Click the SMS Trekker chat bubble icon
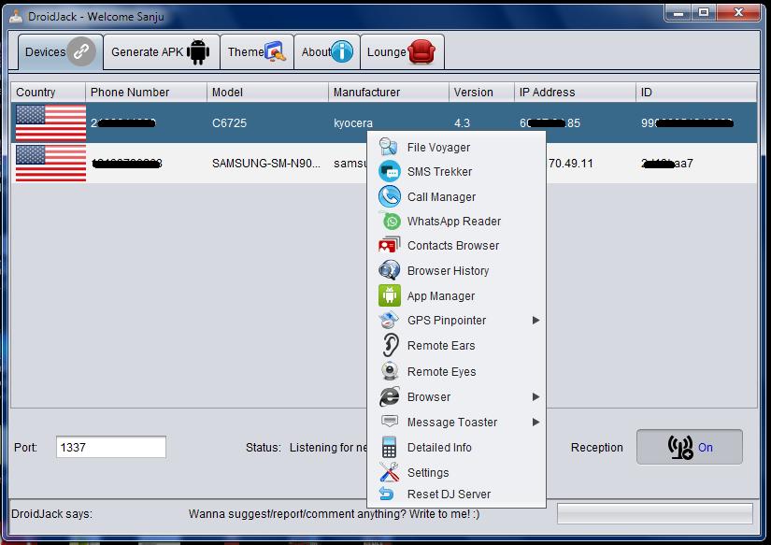The height and width of the screenshot is (545, 771). pos(389,172)
